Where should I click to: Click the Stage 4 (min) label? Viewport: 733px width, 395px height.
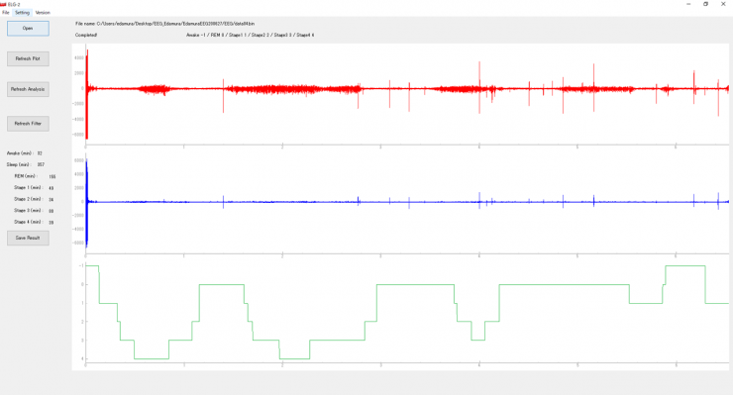coord(28,222)
